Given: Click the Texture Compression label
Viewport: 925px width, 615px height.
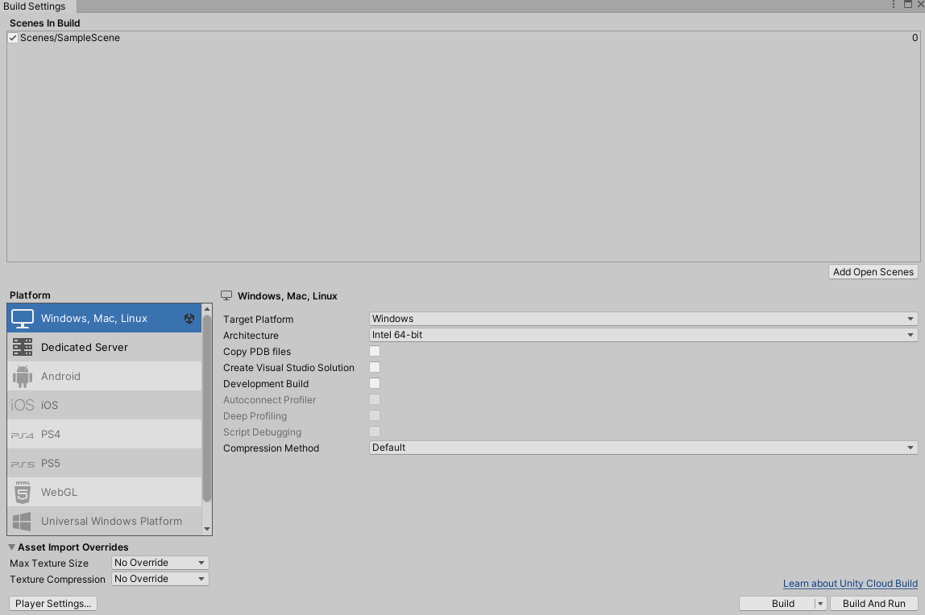Looking at the screenshot, I should [x=57, y=580].
